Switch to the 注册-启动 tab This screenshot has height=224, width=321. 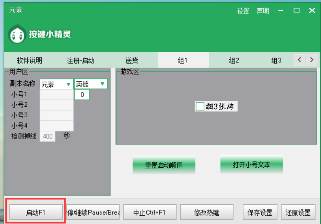[81, 60]
